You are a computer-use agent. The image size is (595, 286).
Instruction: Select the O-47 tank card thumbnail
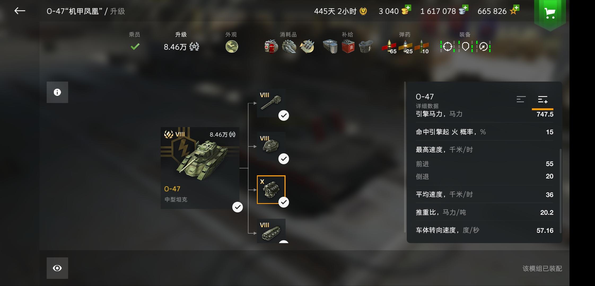click(200, 168)
